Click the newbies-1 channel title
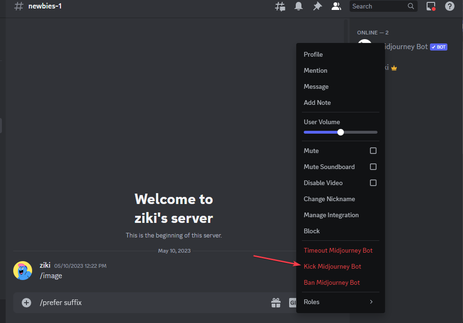The width and height of the screenshot is (463, 323). coord(45,6)
